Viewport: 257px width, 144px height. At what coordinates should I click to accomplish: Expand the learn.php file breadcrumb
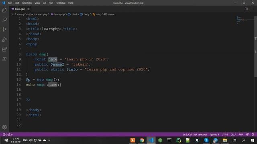(58, 14)
